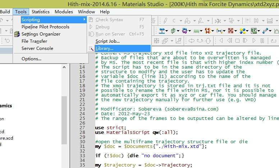Open the Library scripting menu entry
Screen dimensions: 279x168
pos(119,48)
